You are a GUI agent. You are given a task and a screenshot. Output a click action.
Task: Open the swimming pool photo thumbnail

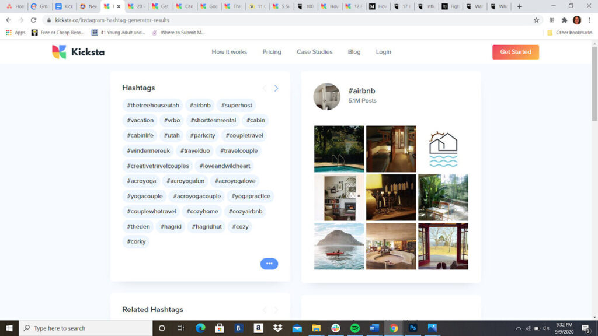(339, 149)
